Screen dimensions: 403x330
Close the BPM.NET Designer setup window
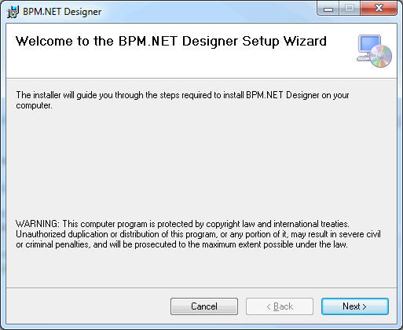[379, 9]
